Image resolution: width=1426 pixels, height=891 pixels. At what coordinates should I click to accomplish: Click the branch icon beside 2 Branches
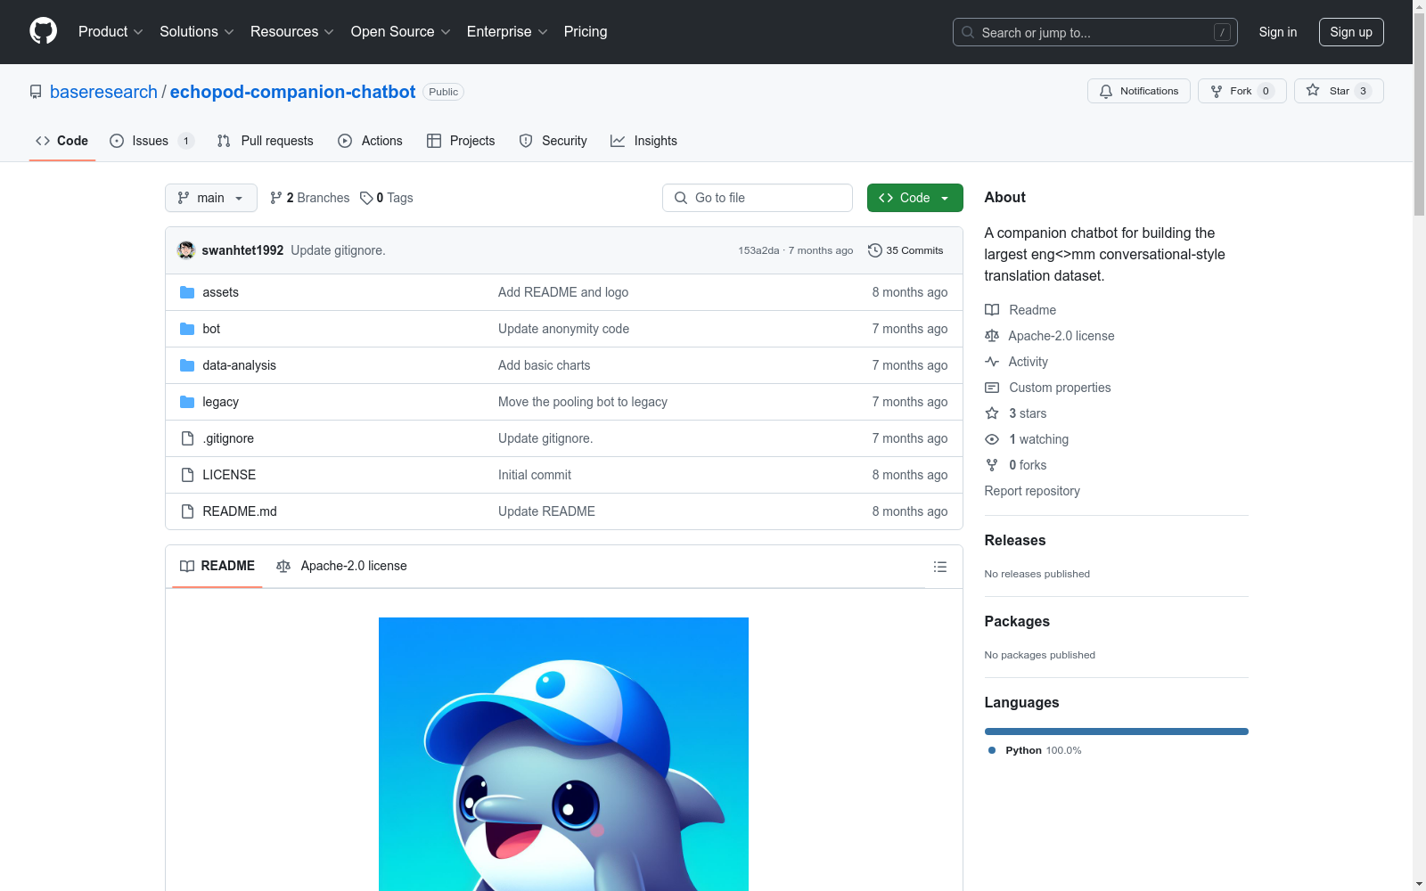tap(276, 198)
